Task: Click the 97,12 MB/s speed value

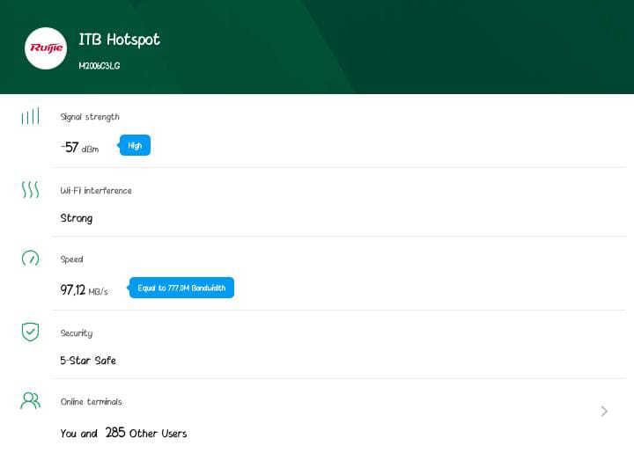Action: pyautogui.click(x=84, y=290)
